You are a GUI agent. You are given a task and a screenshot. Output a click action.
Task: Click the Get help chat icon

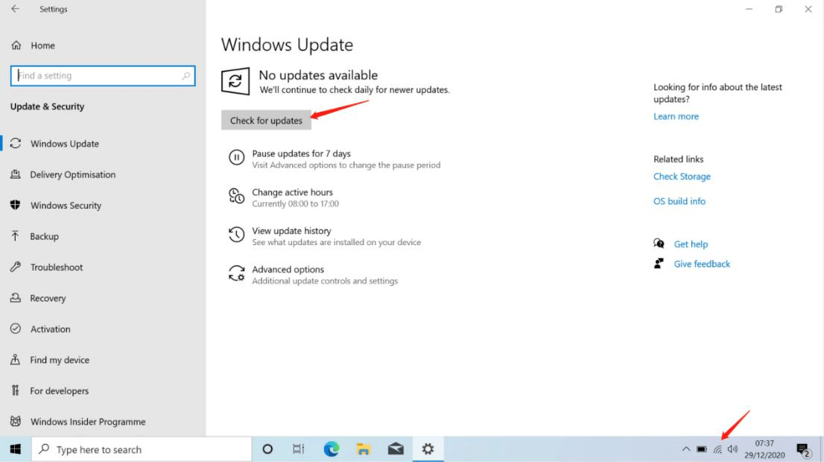pyautogui.click(x=659, y=244)
